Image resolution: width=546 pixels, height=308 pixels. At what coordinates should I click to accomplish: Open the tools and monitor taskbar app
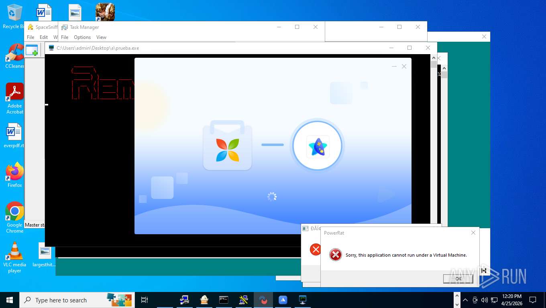coord(243,300)
